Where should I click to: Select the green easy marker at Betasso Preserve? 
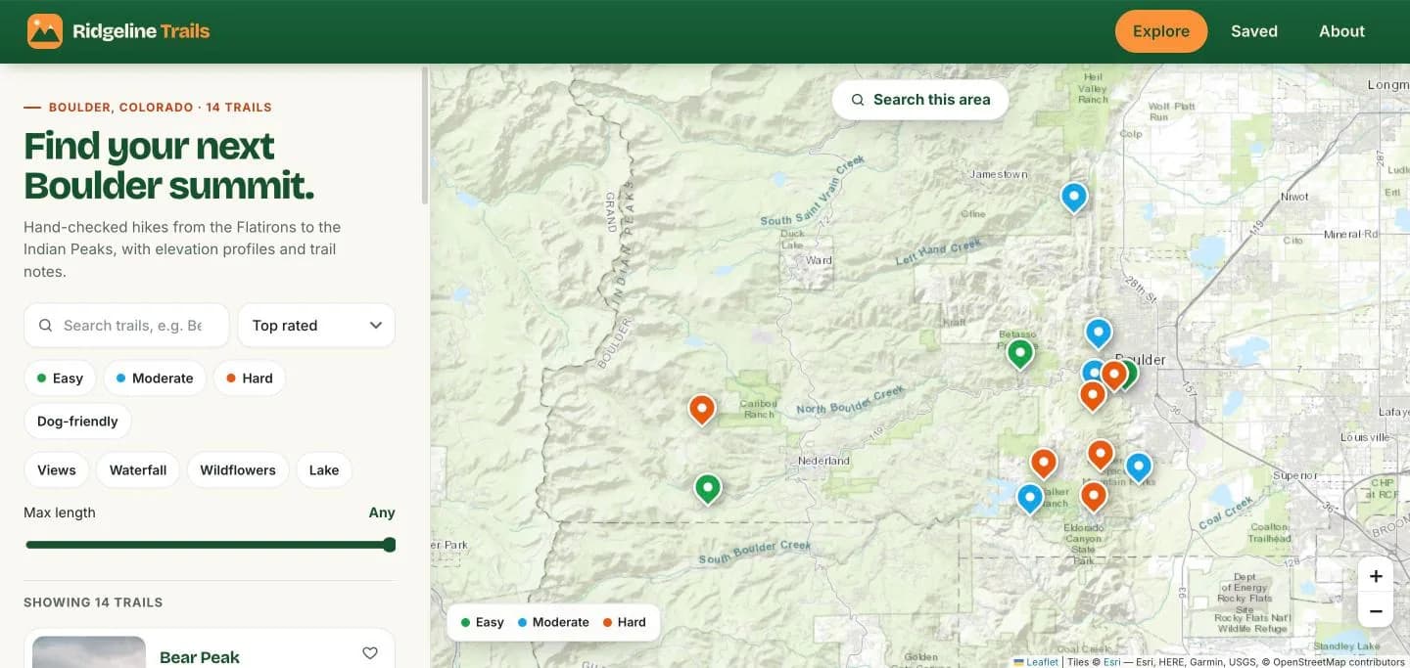pos(1020,352)
